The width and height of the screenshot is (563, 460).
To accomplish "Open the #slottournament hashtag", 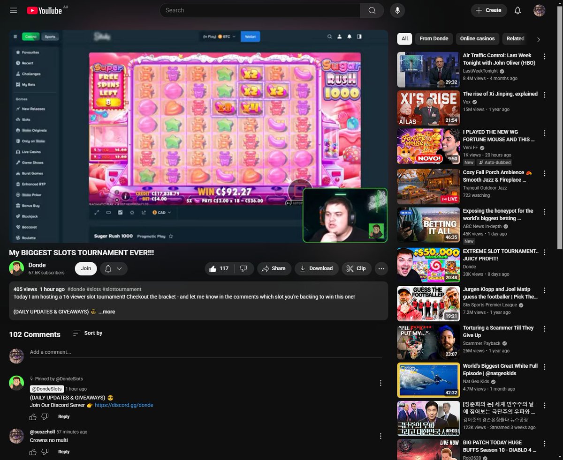I will [122, 289].
